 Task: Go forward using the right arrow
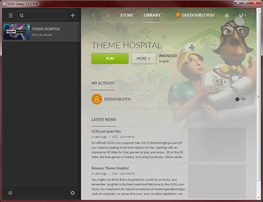point(108,15)
